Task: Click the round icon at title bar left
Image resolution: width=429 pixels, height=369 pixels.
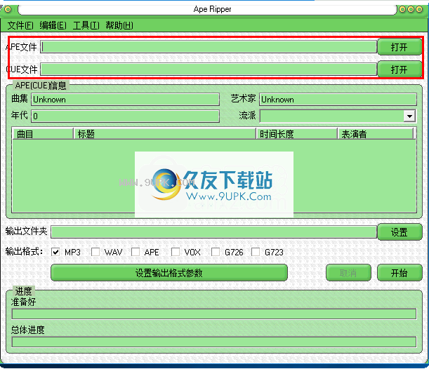Action: pyautogui.click(x=8, y=9)
